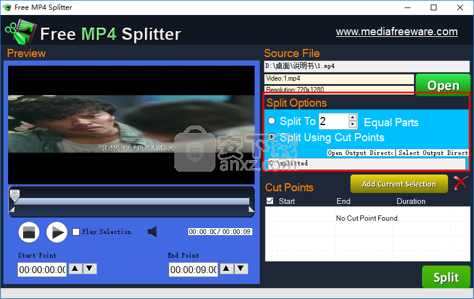Click the Stop playback button
The image size is (474, 299).
(x=29, y=232)
